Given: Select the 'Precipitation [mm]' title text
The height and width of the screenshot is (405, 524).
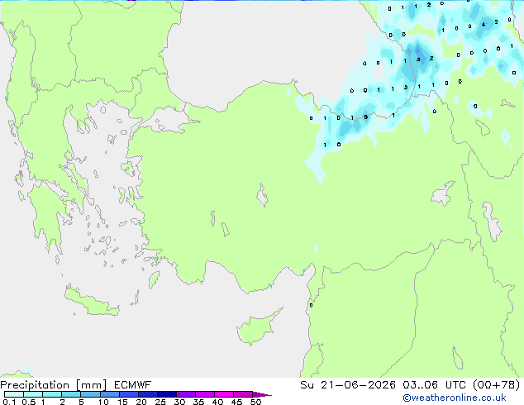Looking at the screenshot, I should pos(54,385).
